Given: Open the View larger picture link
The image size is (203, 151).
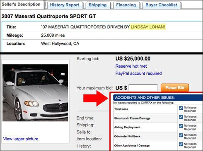Looking at the screenshot, I should tap(21, 139).
